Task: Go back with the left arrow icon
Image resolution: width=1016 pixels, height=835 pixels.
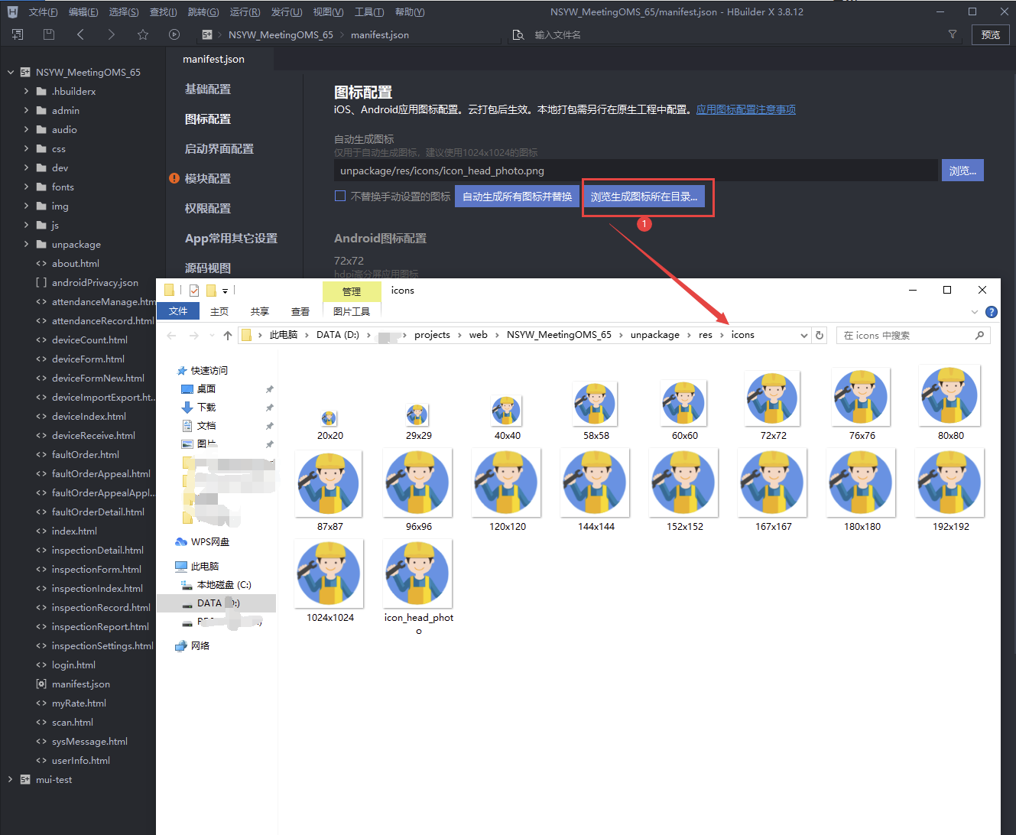Action: pyautogui.click(x=80, y=34)
